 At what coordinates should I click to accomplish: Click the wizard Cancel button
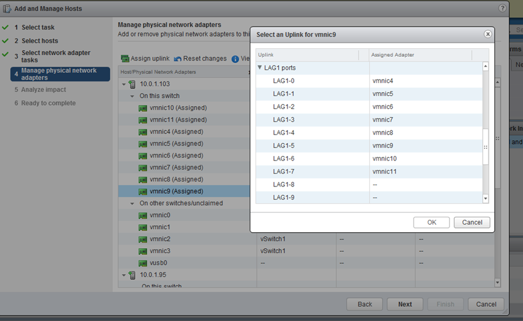[486, 304]
